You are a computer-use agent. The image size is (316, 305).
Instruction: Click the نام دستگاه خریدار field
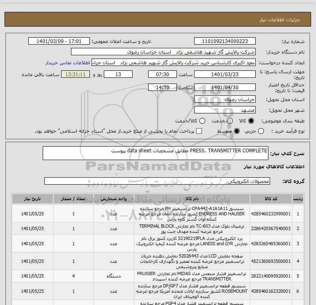pos(163,52)
